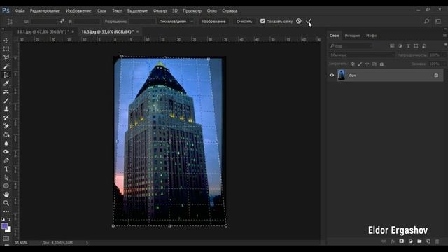Select the Horizontal Type tool
The height and width of the screenshot is (252, 448).
click(6, 169)
